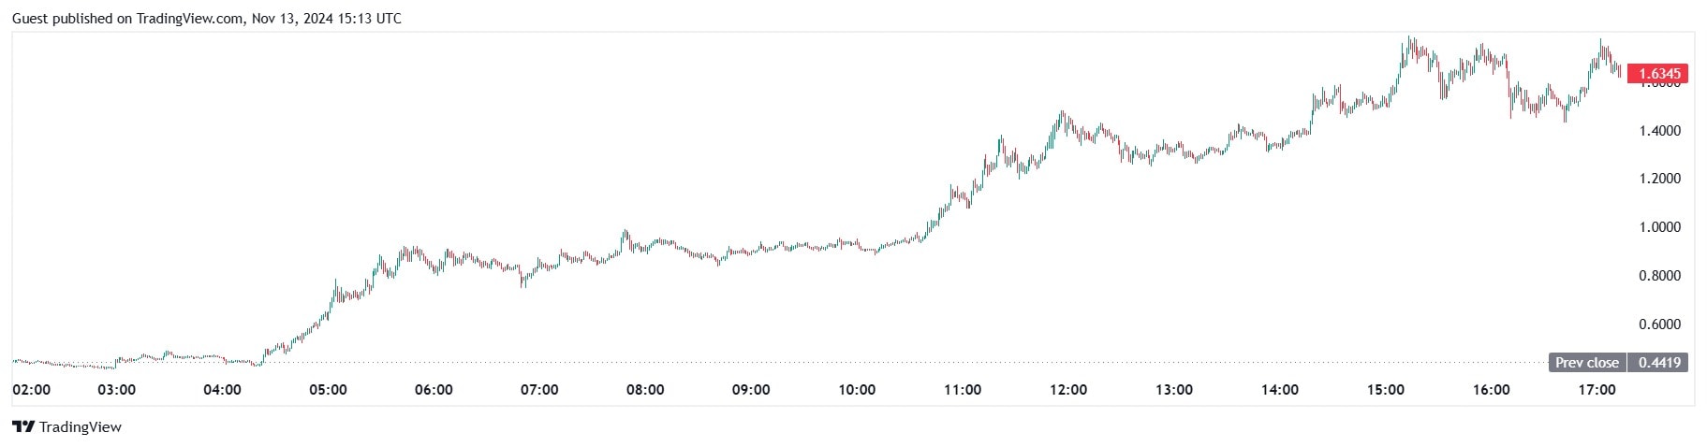Viewport: 1707px width, 447px height.
Task: Click the published-on TradingView.com header text
Action: click(x=206, y=18)
